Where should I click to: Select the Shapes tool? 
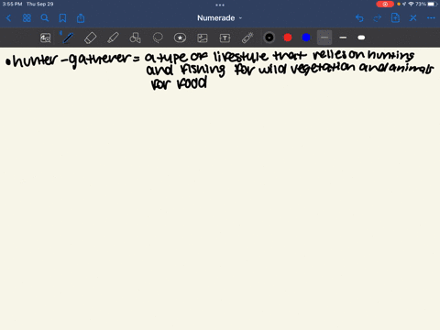[135, 38]
